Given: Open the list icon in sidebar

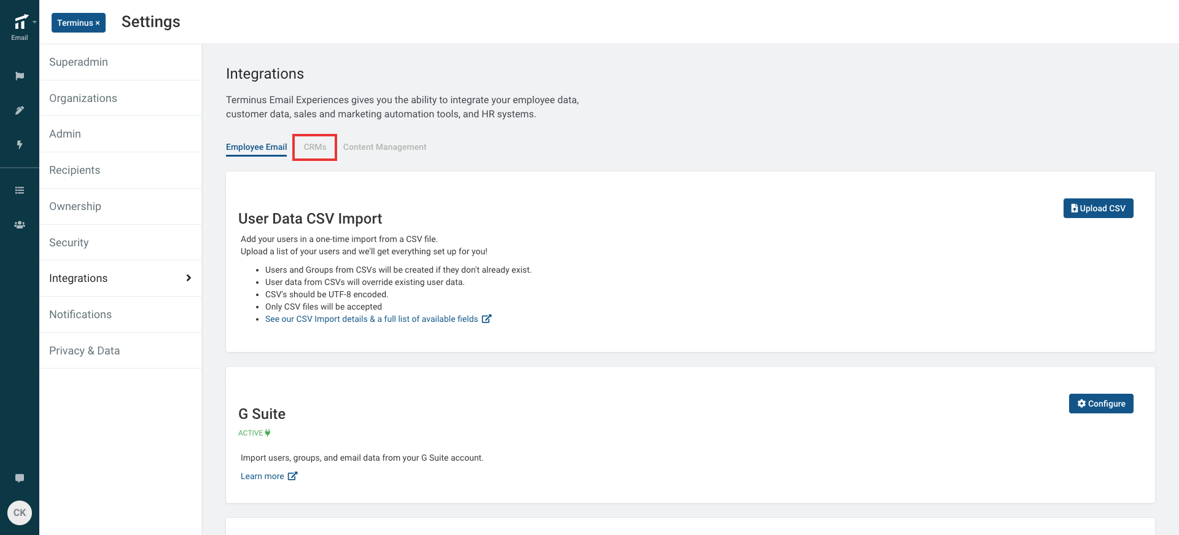Looking at the screenshot, I should coord(20,190).
